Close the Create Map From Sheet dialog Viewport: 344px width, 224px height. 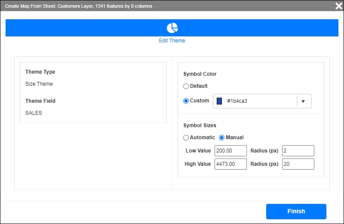[x=338, y=6]
